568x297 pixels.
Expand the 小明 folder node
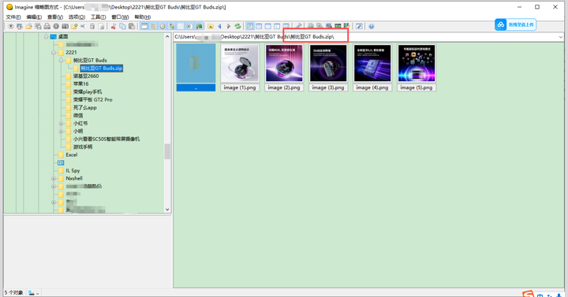[x=62, y=132]
